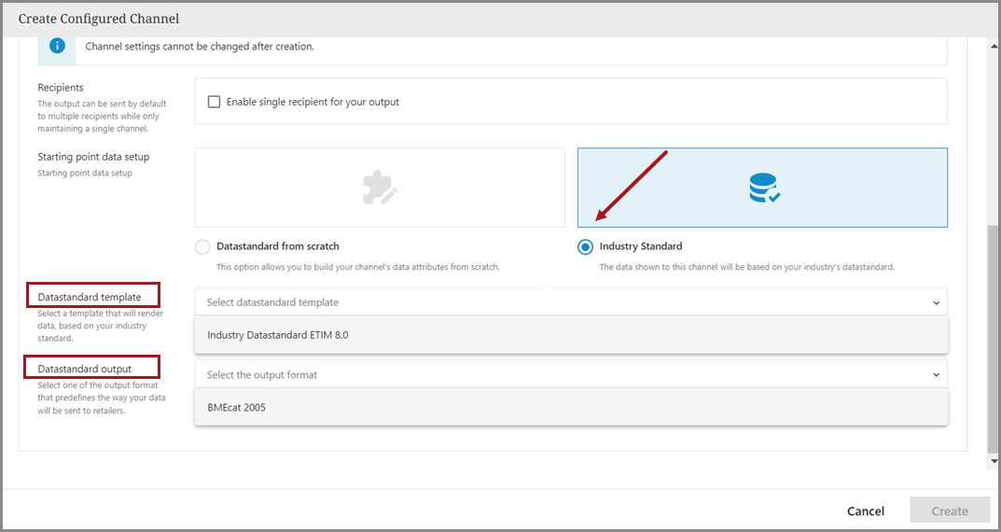Open the Select the output format field
Image resolution: width=1001 pixels, height=532 pixels.
560,375
